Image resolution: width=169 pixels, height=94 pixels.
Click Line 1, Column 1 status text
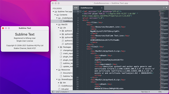click(62, 92)
